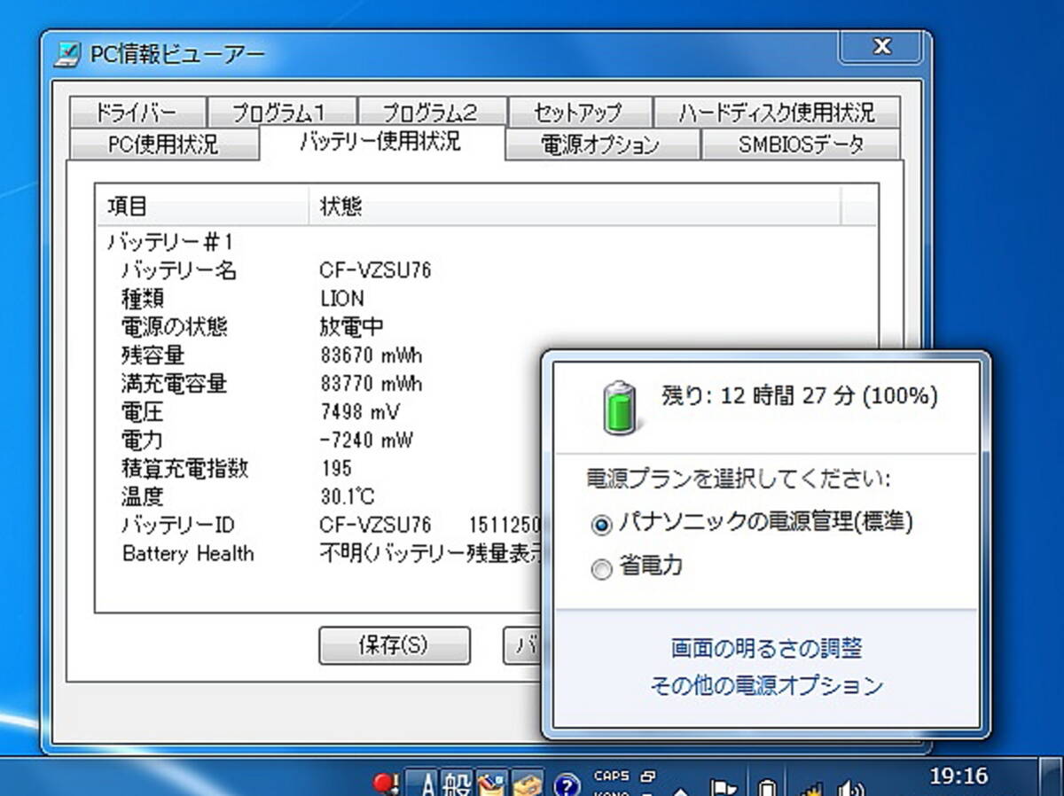Image resolution: width=1064 pixels, height=796 pixels.
Task: Click 電源プランを選択してください label
Action: pyautogui.click(x=739, y=480)
